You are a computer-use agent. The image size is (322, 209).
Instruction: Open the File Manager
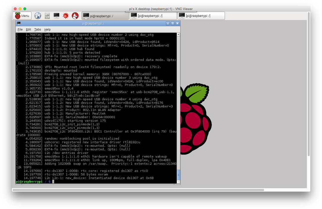click(x=47, y=16)
